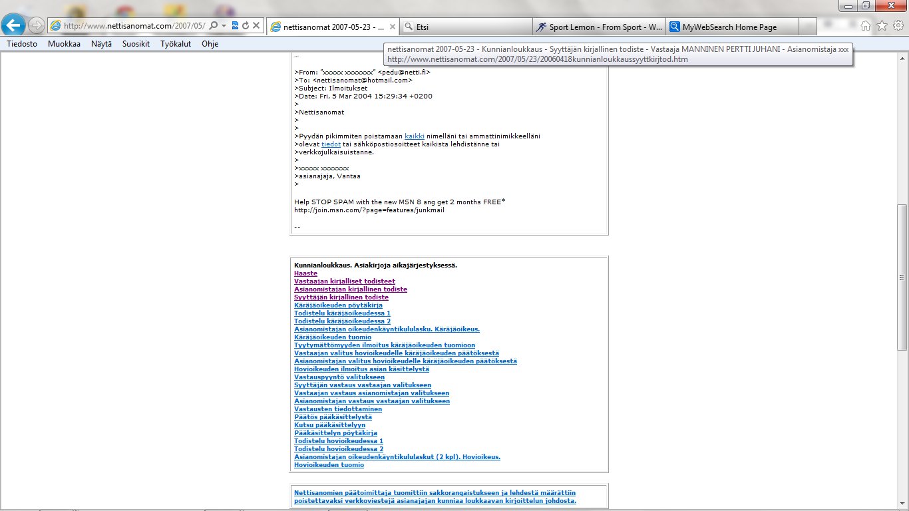Image resolution: width=909 pixels, height=511 pixels.
Task: Click the search magnifier in address bar
Action: point(214,25)
